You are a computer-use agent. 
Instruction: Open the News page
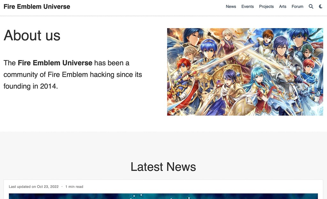pyautogui.click(x=231, y=6)
